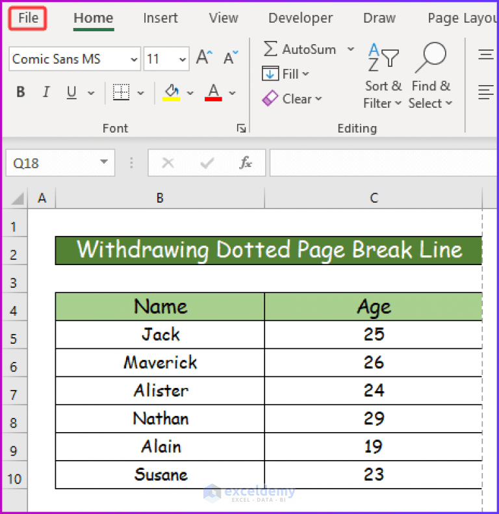This screenshot has width=499, height=514.
Task: Expand the Name Box dropdown arrow
Action: tap(104, 162)
